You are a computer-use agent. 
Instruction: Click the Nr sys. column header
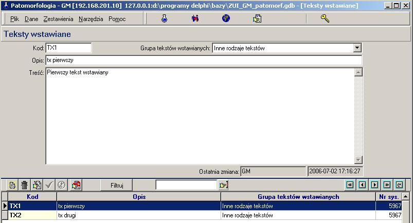[389, 197]
